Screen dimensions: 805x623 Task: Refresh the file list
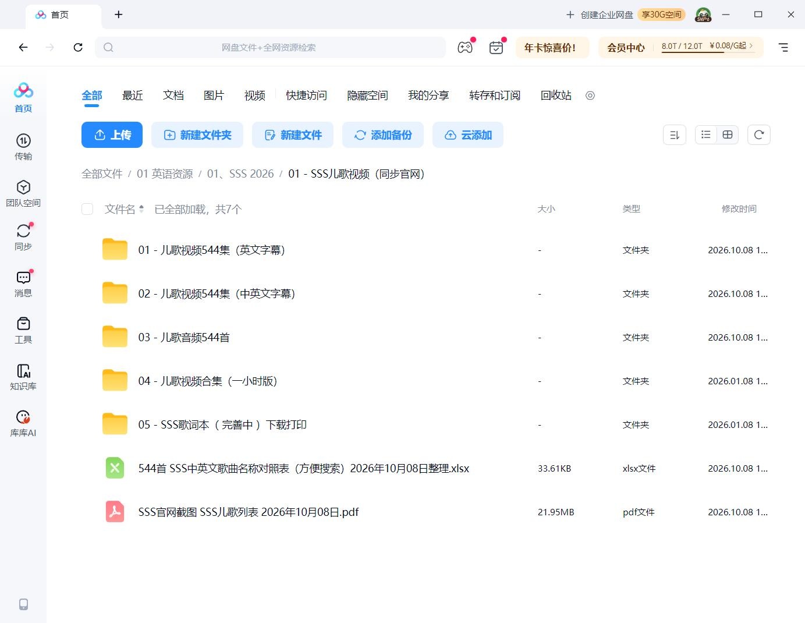pos(759,135)
